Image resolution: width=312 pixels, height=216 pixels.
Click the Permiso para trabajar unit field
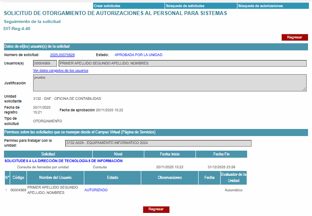coord(158,143)
